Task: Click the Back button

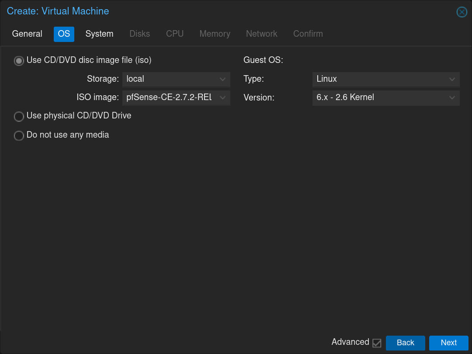Action: click(x=405, y=343)
